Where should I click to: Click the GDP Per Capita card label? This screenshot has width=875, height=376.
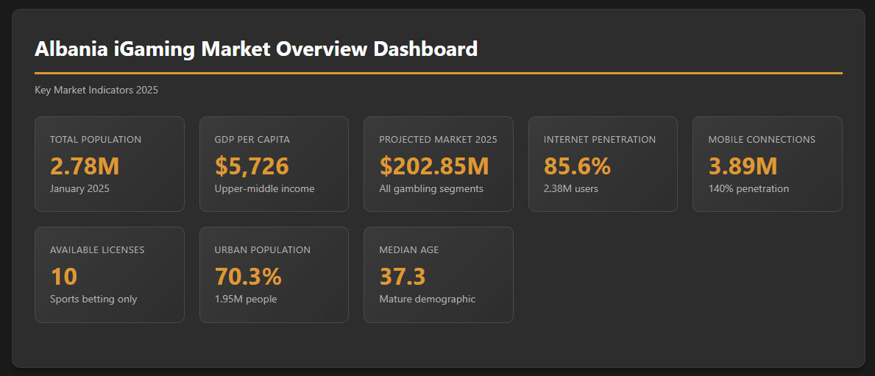pos(252,140)
